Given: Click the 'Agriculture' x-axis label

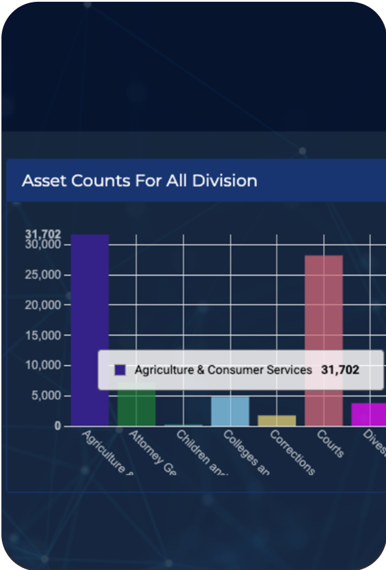Looking at the screenshot, I should point(107,452).
